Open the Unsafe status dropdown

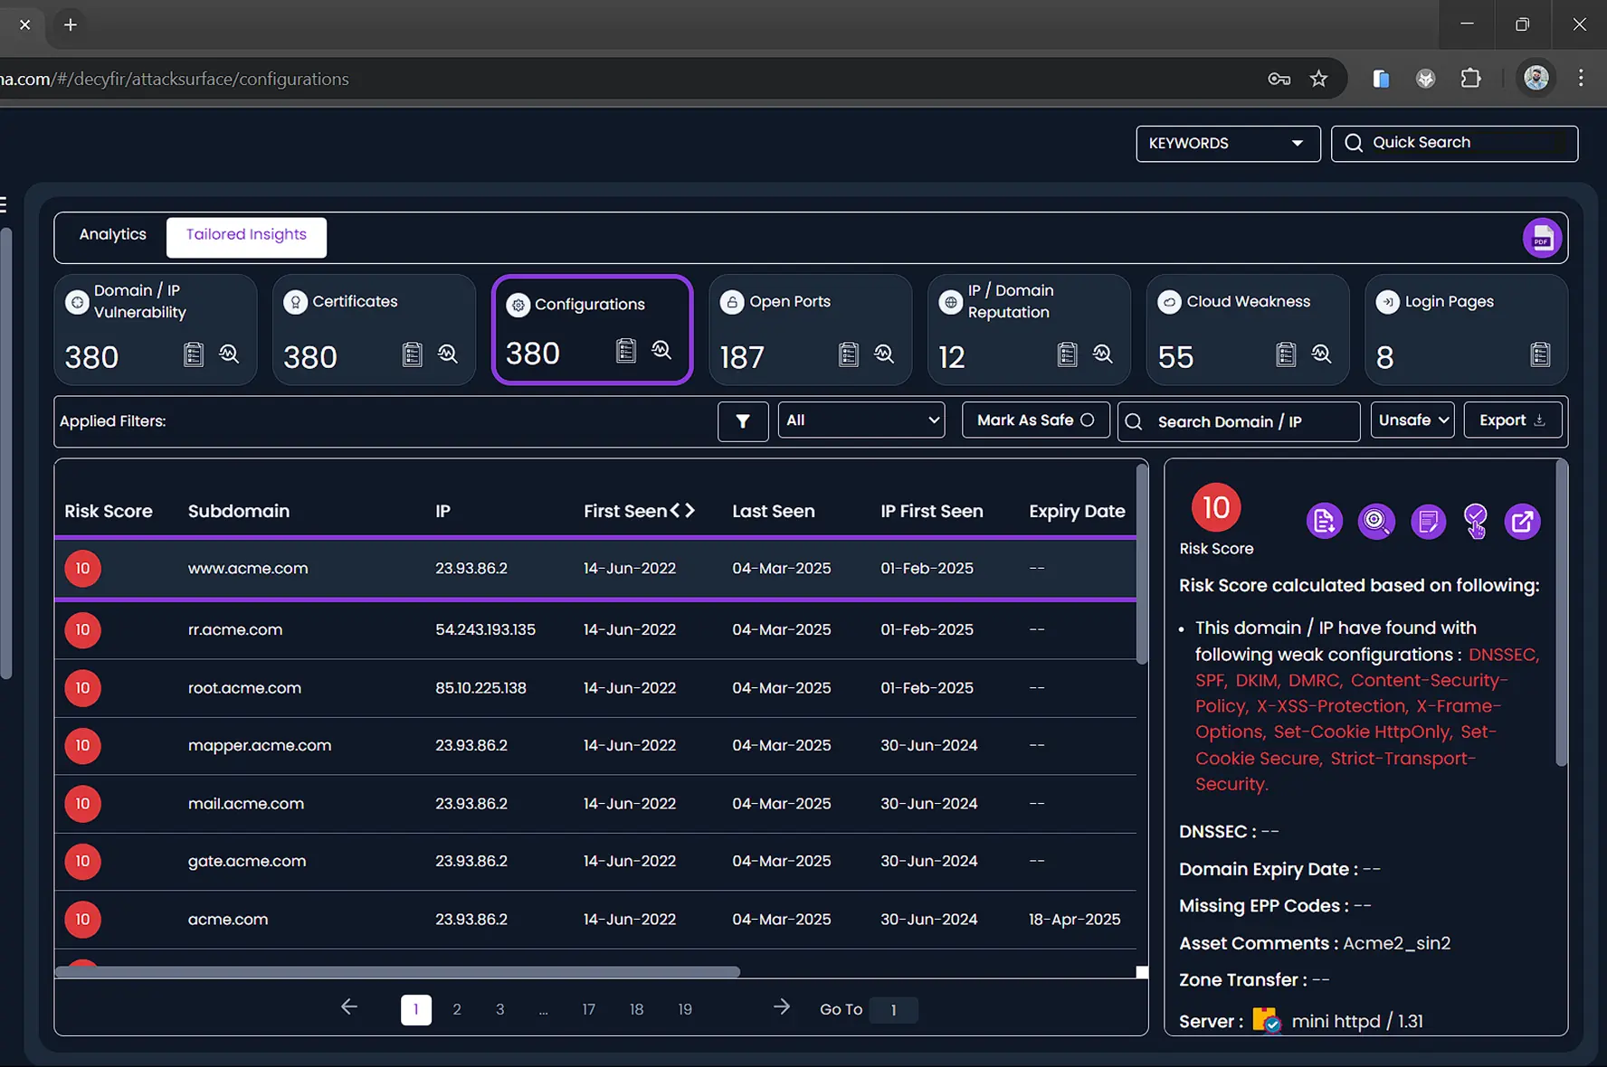click(x=1412, y=420)
